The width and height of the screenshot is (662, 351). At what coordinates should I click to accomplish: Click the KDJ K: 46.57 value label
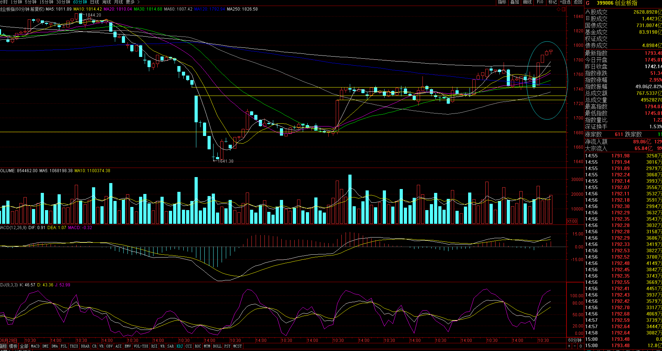click(27, 285)
